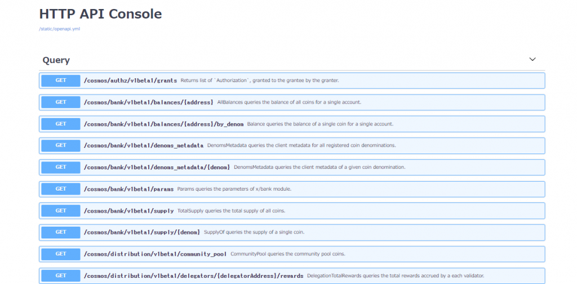The height and width of the screenshot is (284, 577).
Task: Click GET badge for supply/{denom} endpoint
Action: [61, 232]
